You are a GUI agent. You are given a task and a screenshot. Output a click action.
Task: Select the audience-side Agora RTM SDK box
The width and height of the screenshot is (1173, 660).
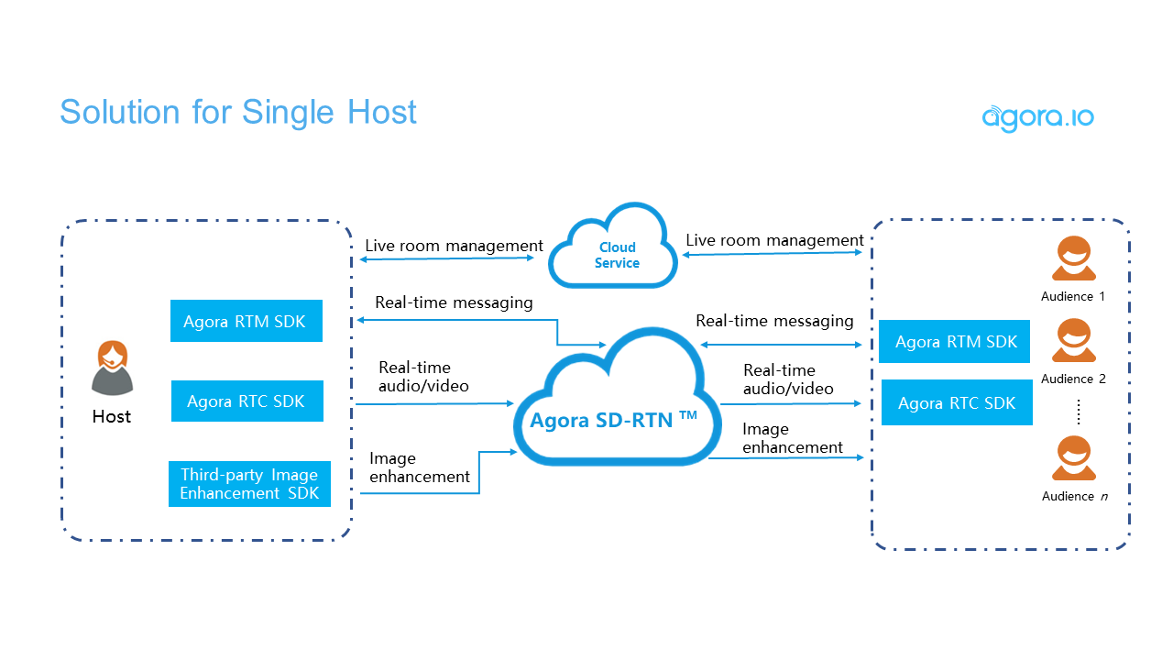pos(956,342)
